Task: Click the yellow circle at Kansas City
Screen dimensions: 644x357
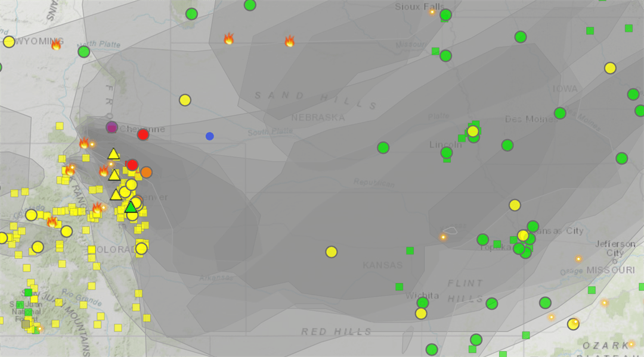Action: [523, 235]
